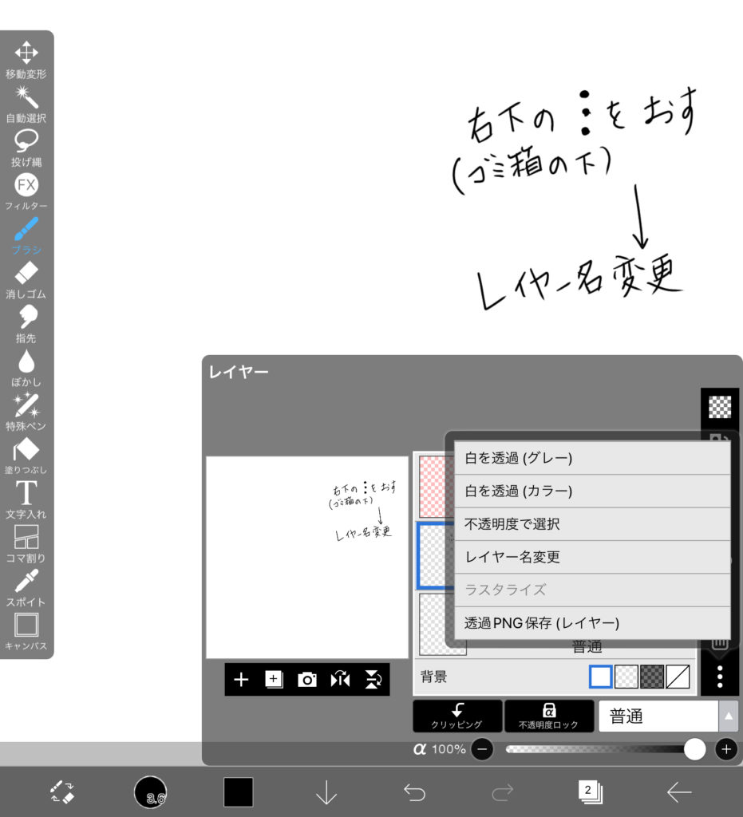Select the ぼかし blur tool
Image resolution: width=743 pixels, height=817 pixels.
click(26, 369)
